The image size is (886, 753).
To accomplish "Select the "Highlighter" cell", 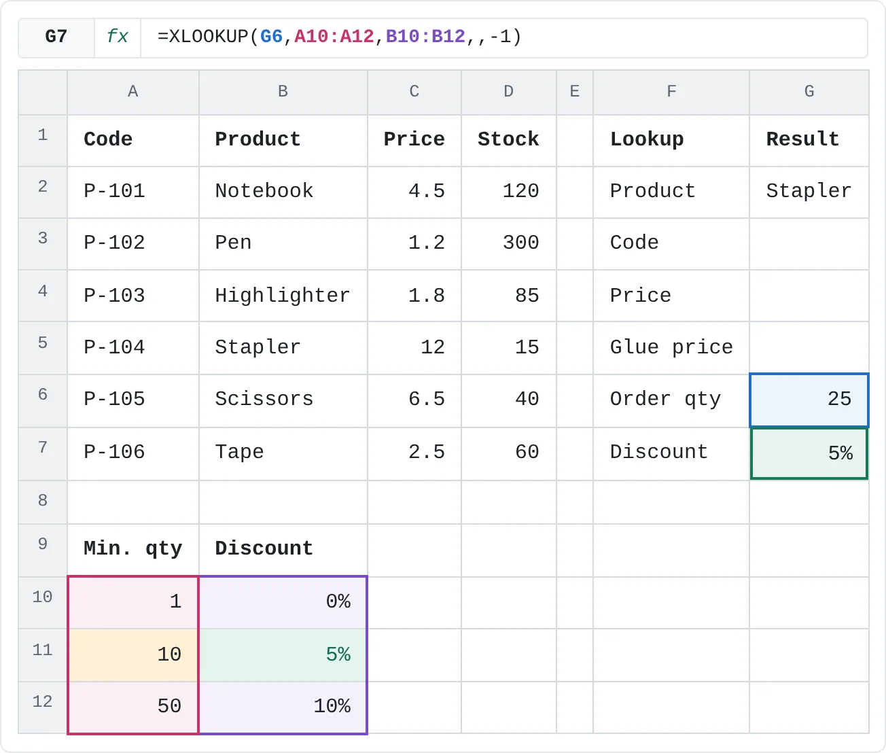I will point(283,296).
